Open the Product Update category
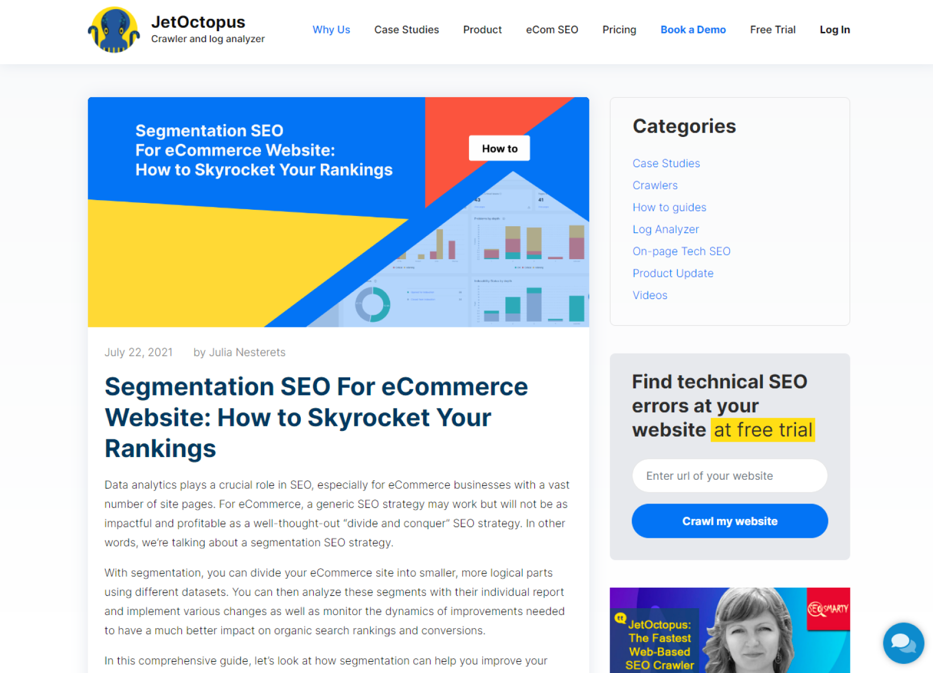Screen dimensions: 933x673 (673, 273)
